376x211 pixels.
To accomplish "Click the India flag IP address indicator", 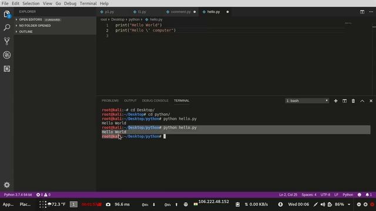I will pyautogui.click(x=211, y=203).
